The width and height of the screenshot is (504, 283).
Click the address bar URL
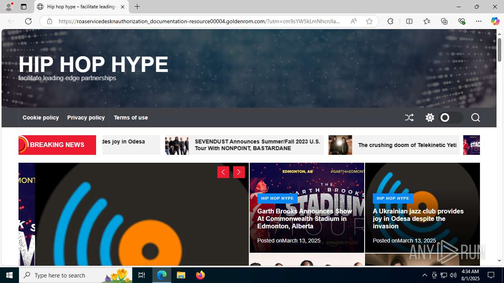pyautogui.click(x=199, y=21)
